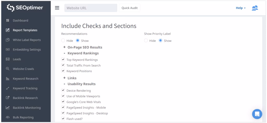Toggle the Device Rendering checkbox
The image size is (267, 123).
(x=63, y=91)
